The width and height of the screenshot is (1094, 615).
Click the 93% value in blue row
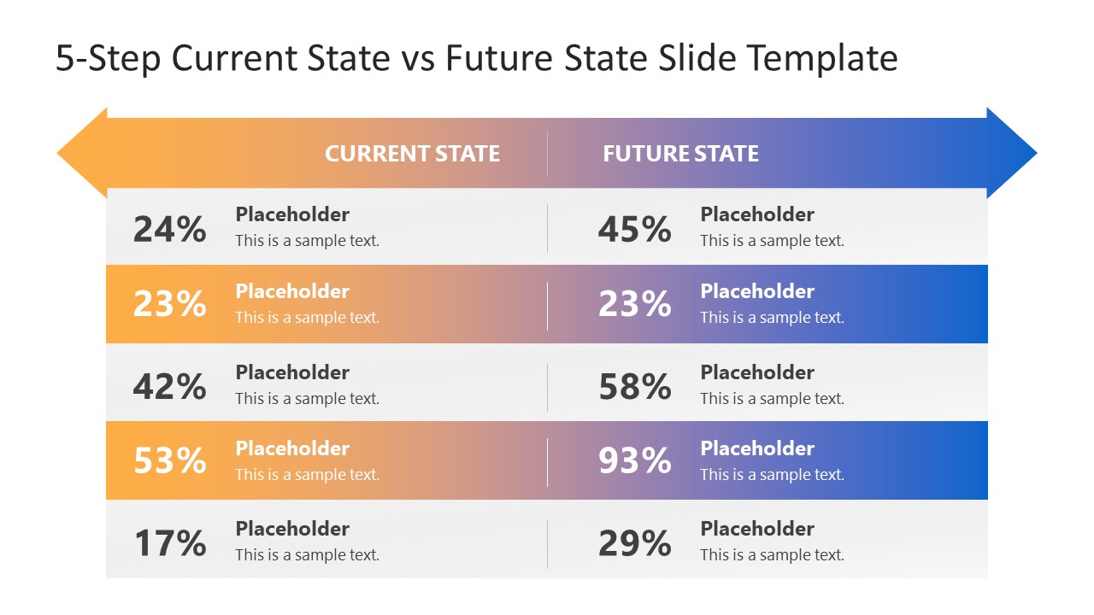[x=634, y=461]
